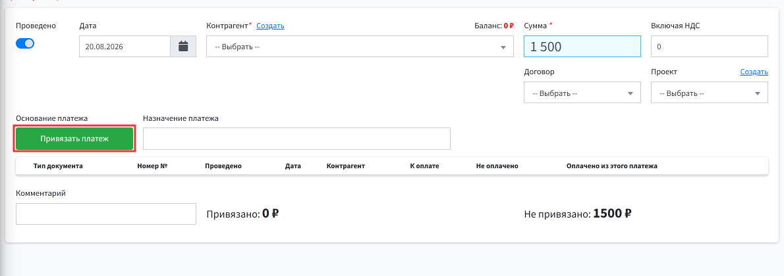Viewport: 784px width, 276px height.
Task: Click the Баланс: 0 ₽ indicator
Action: pos(494,26)
